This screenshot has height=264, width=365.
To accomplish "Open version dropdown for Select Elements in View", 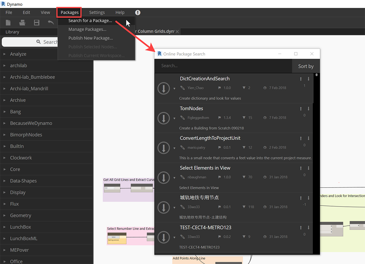I will [174, 178].
